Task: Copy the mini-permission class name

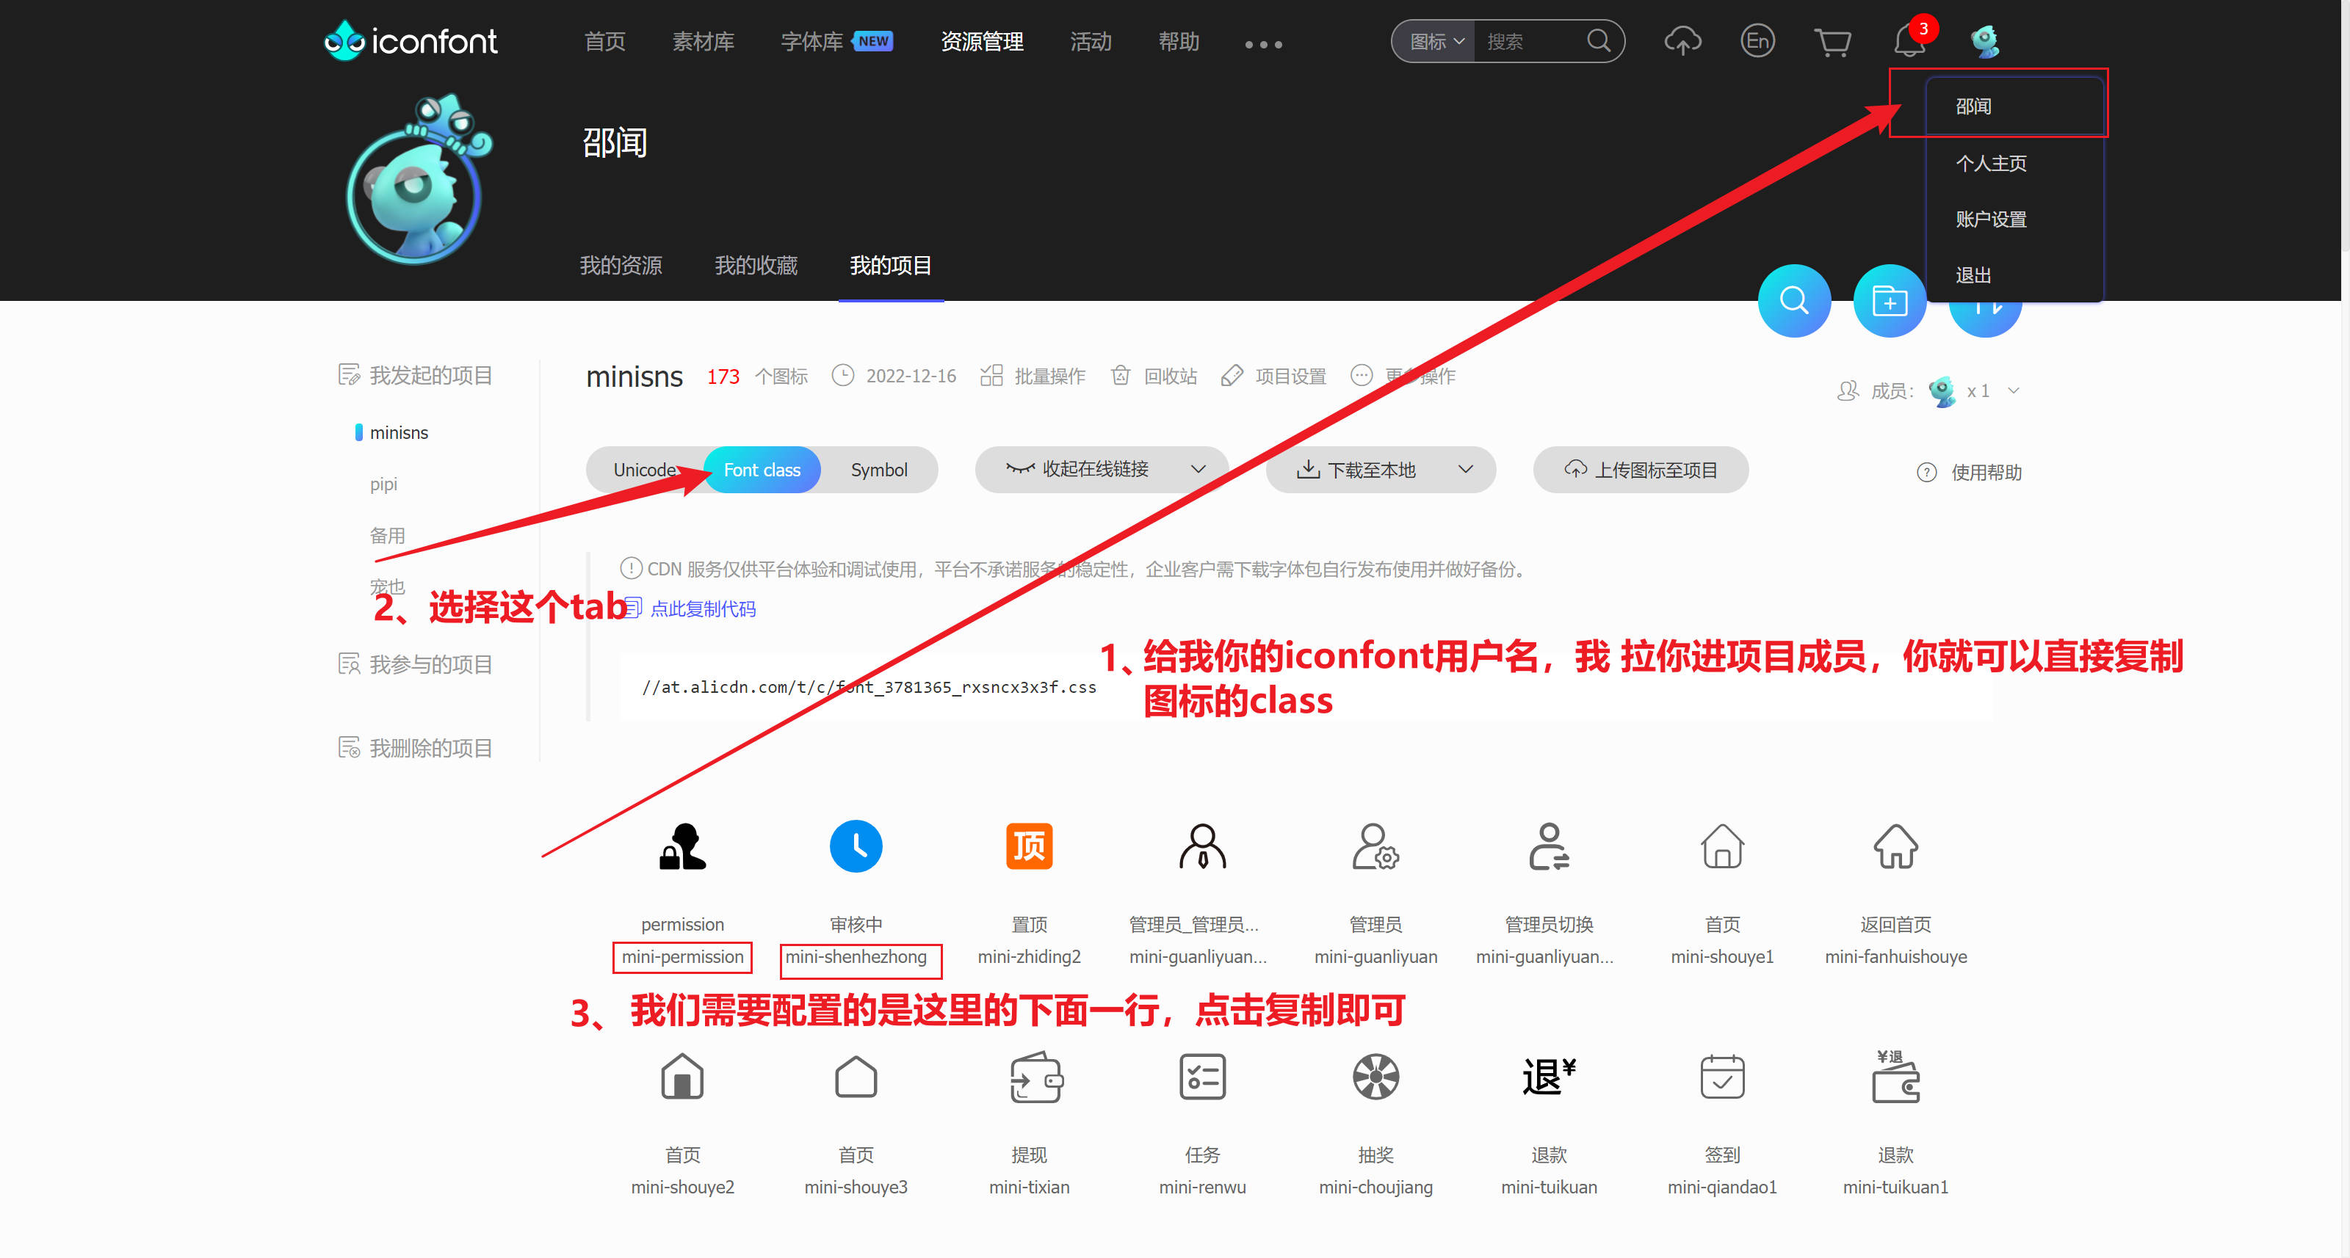Action: click(x=682, y=956)
